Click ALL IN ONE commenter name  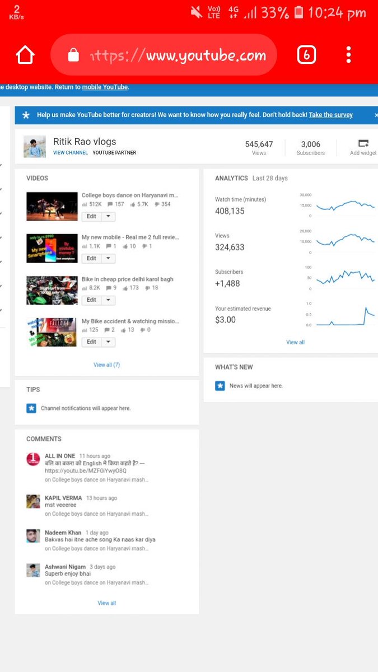(x=60, y=456)
